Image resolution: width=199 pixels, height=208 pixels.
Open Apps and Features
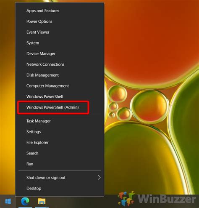click(60, 11)
